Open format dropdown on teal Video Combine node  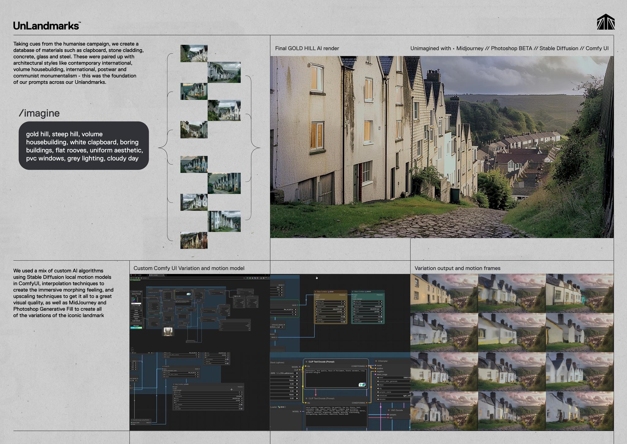click(x=368, y=309)
